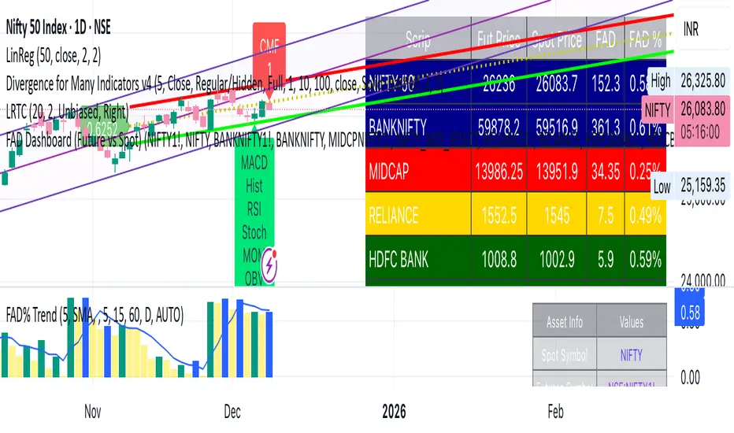Click the Asset Info header cell
This screenshot has width=734, height=433.
coord(565,321)
